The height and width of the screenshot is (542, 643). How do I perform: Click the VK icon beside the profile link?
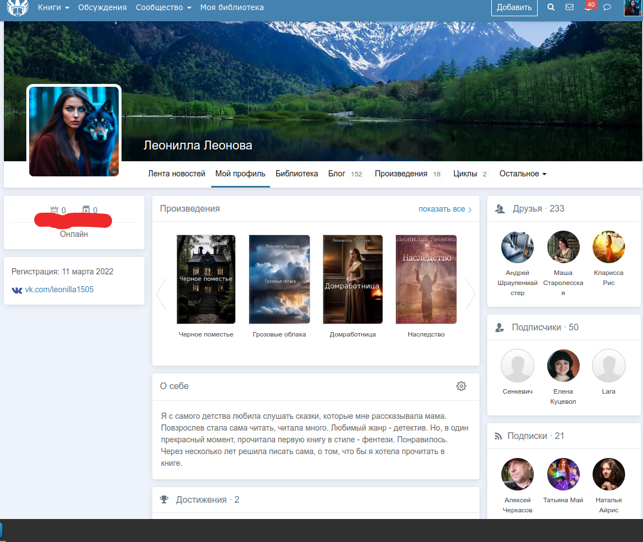(x=17, y=290)
